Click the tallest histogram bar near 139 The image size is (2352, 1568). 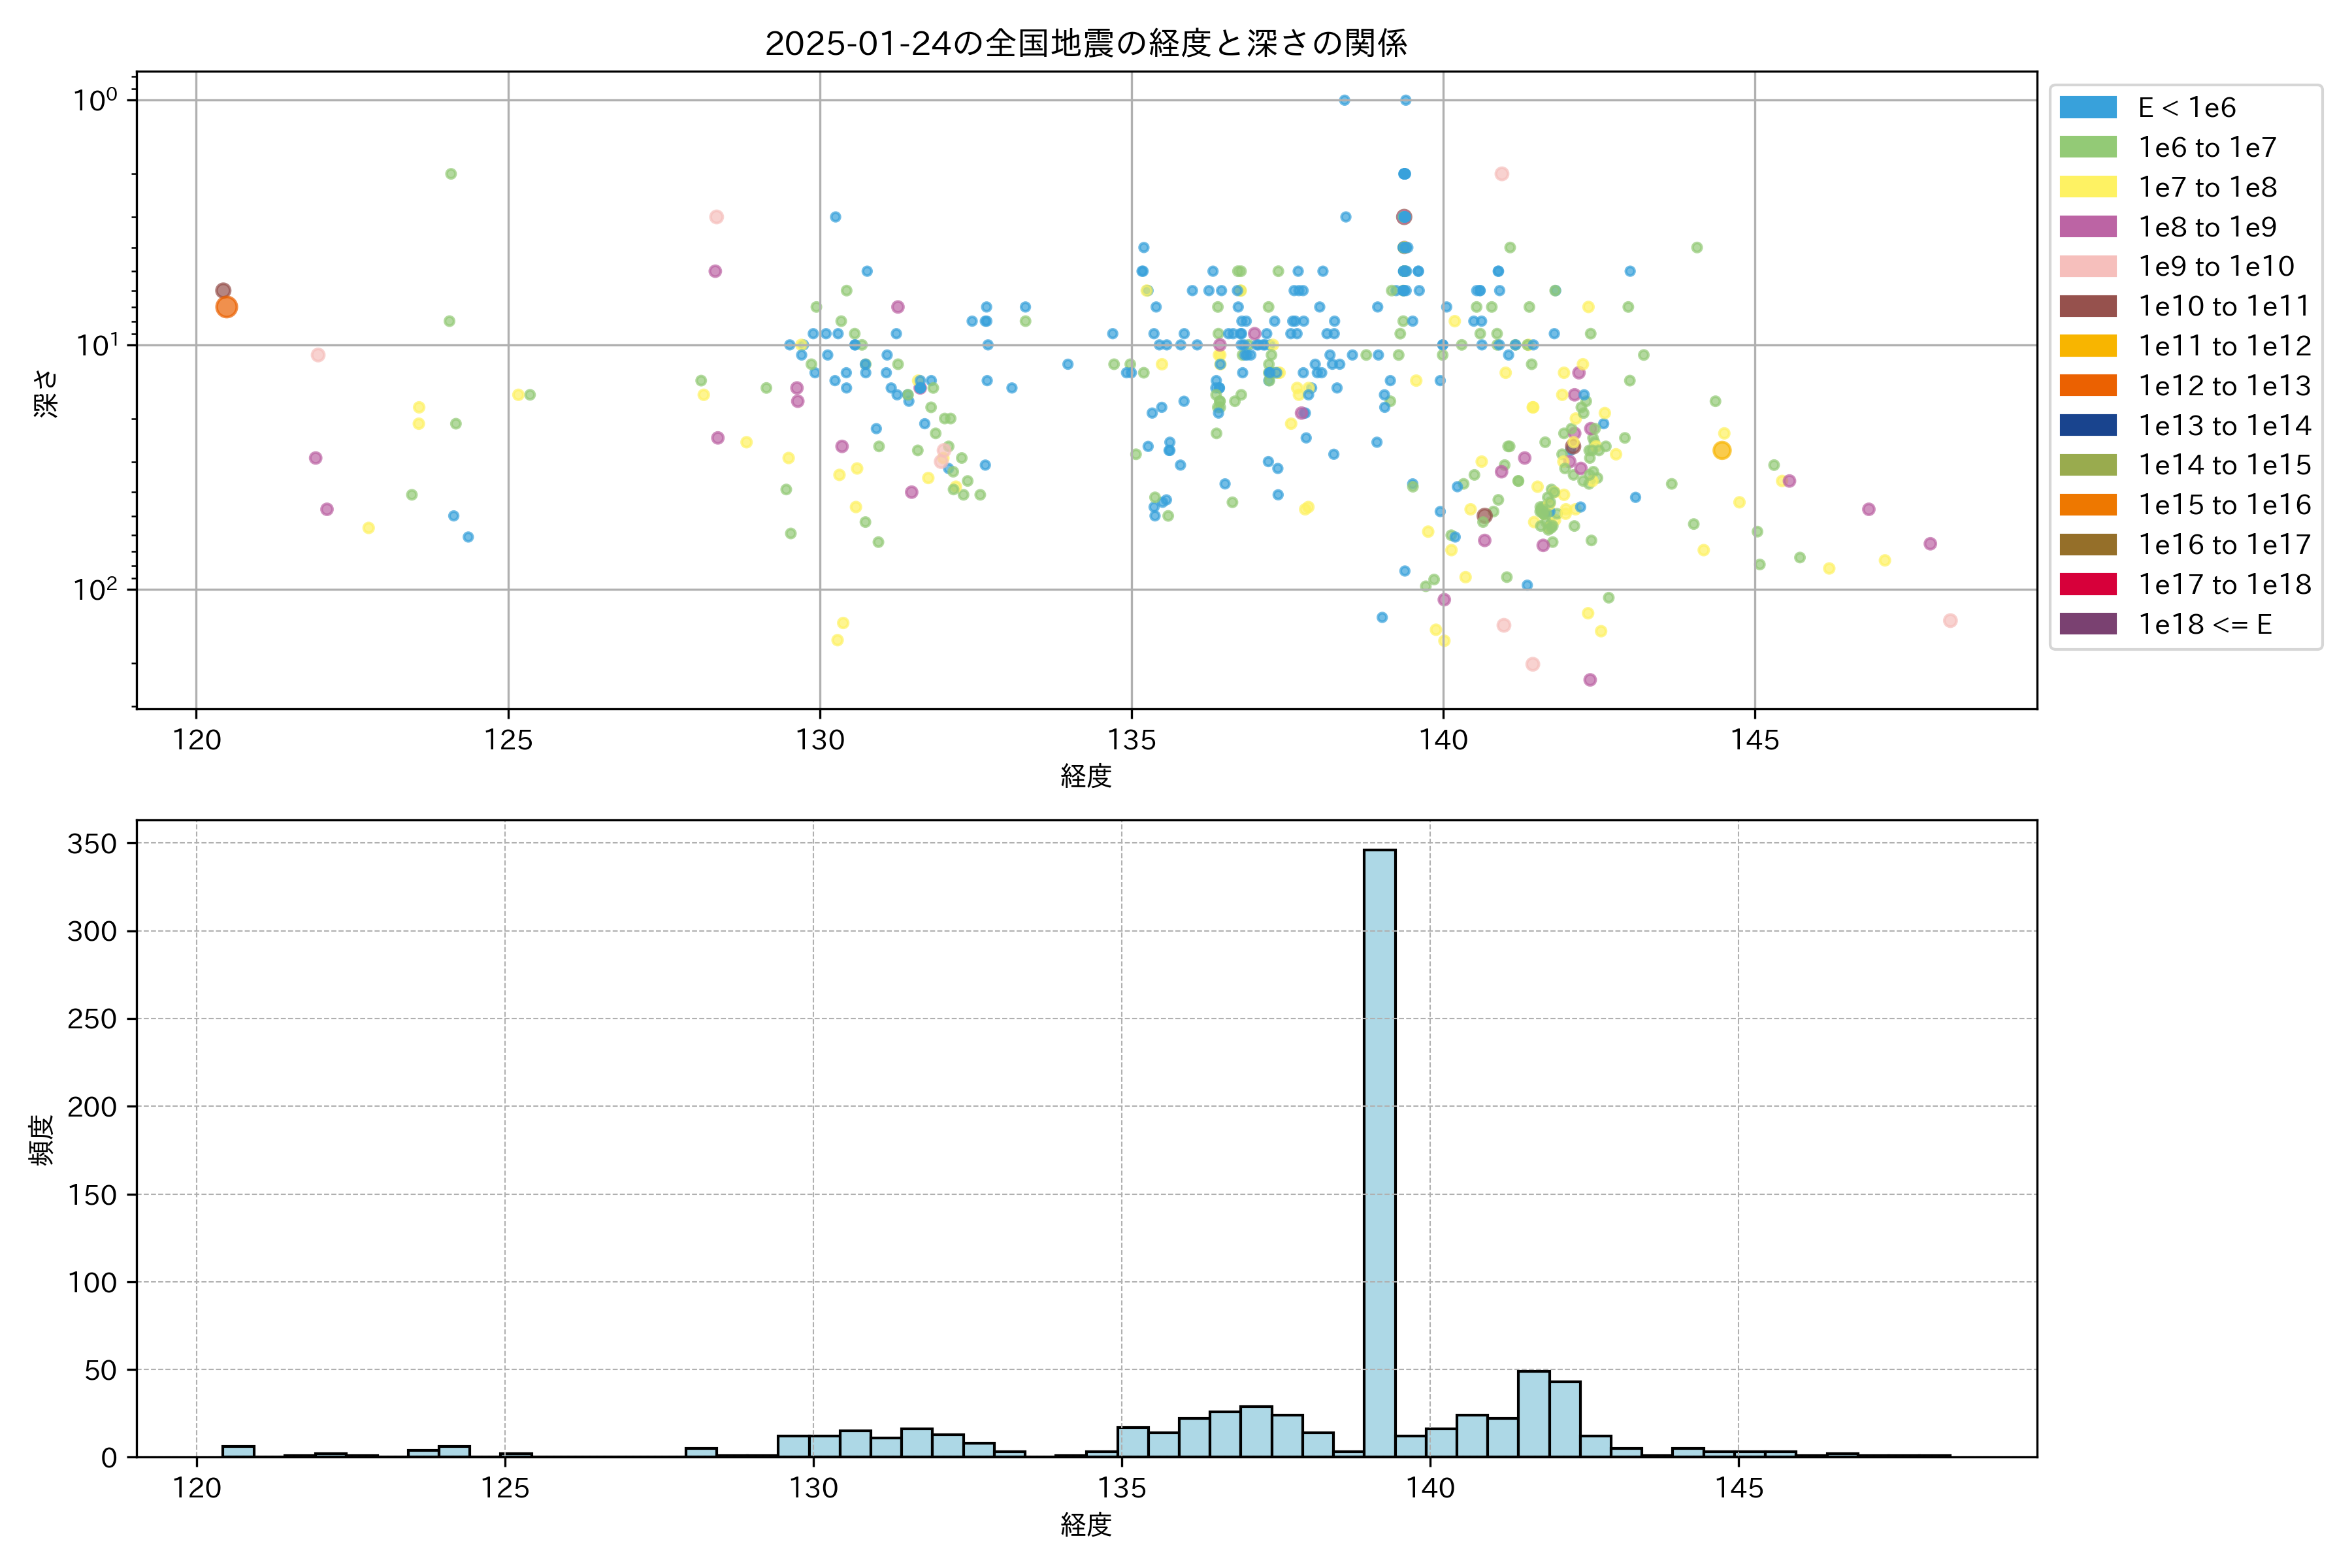pyautogui.click(x=1380, y=1150)
